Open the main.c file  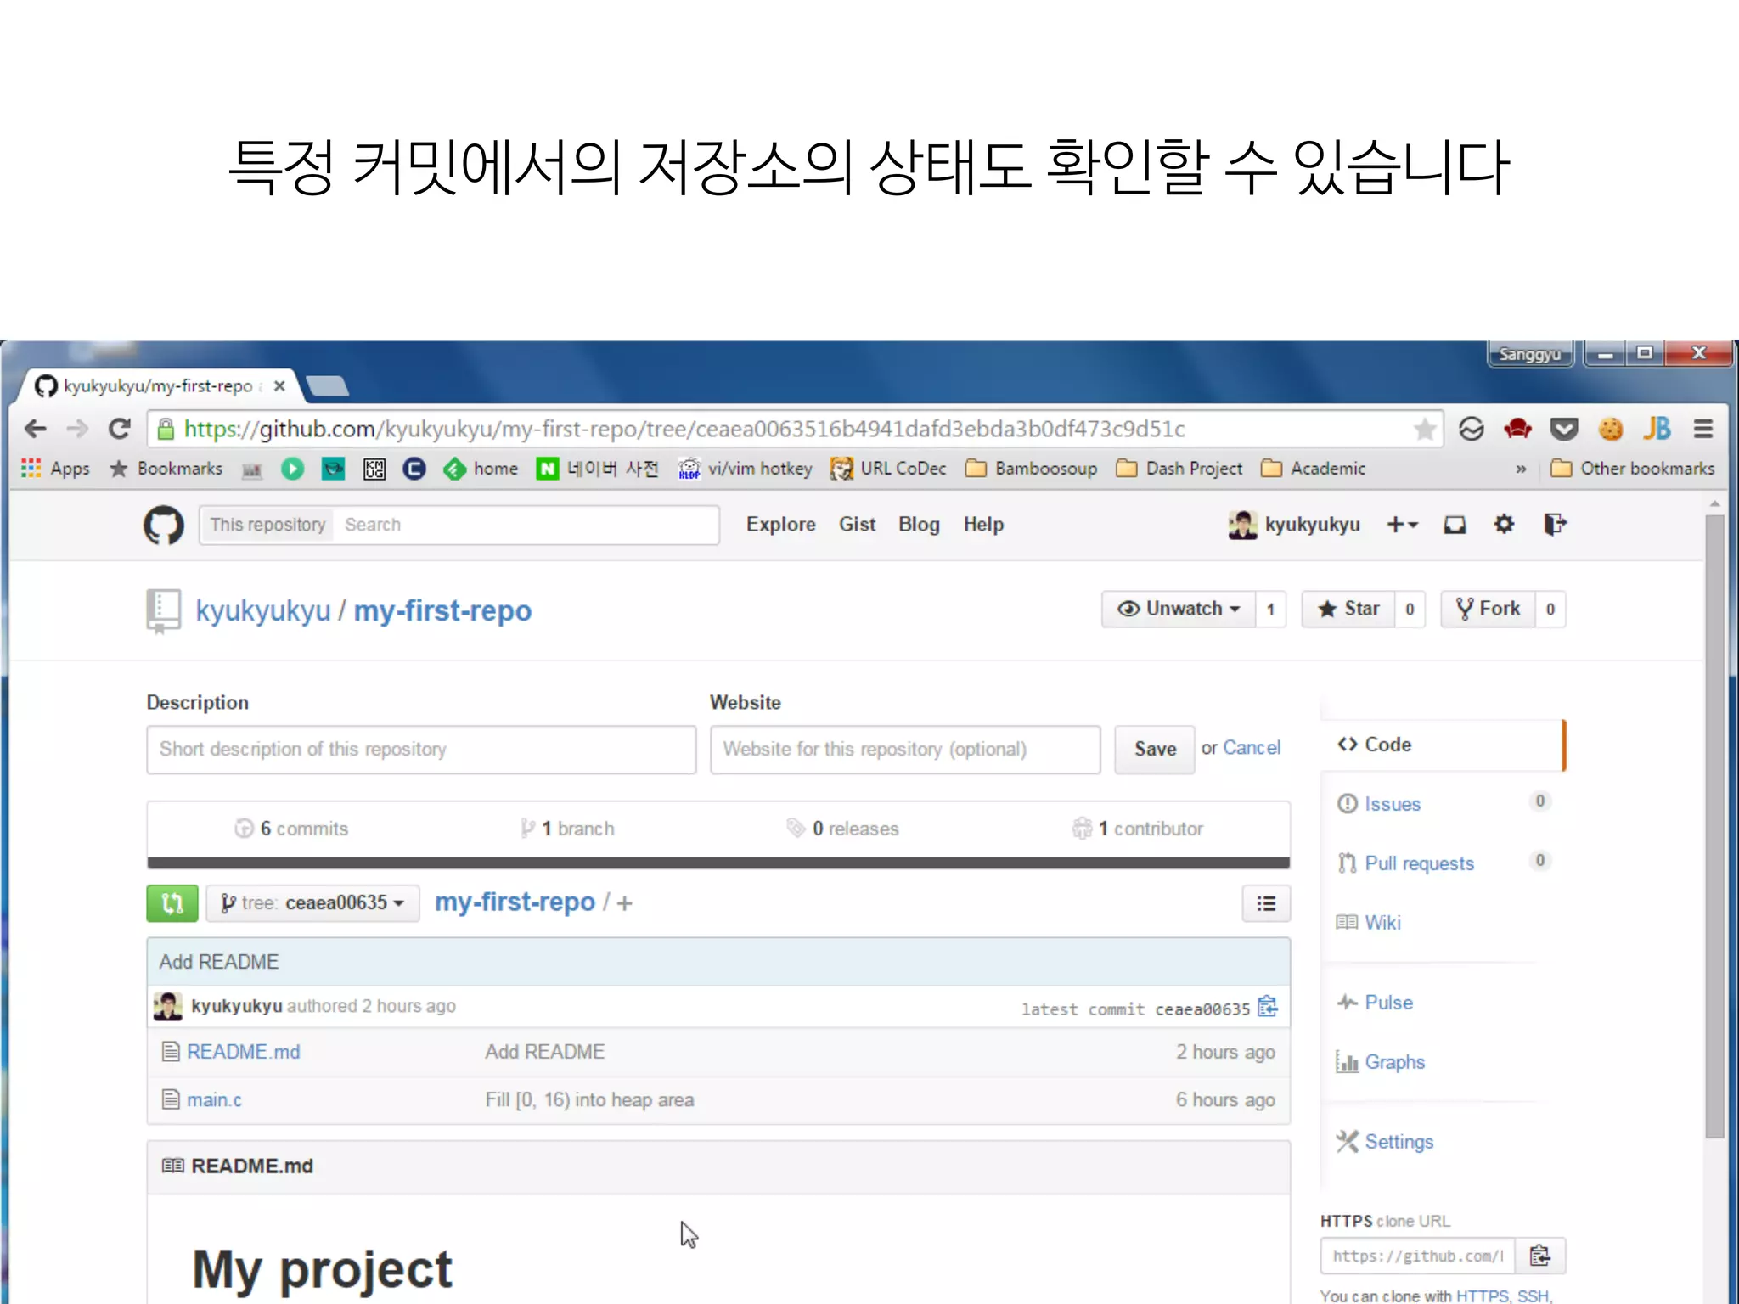pyautogui.click(x=214, y=1100)
